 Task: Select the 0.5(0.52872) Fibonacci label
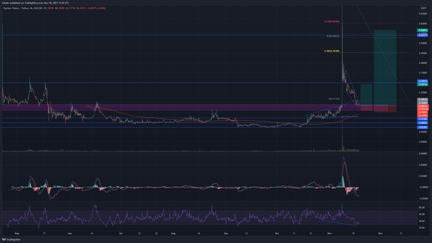(x=333, y=36)
